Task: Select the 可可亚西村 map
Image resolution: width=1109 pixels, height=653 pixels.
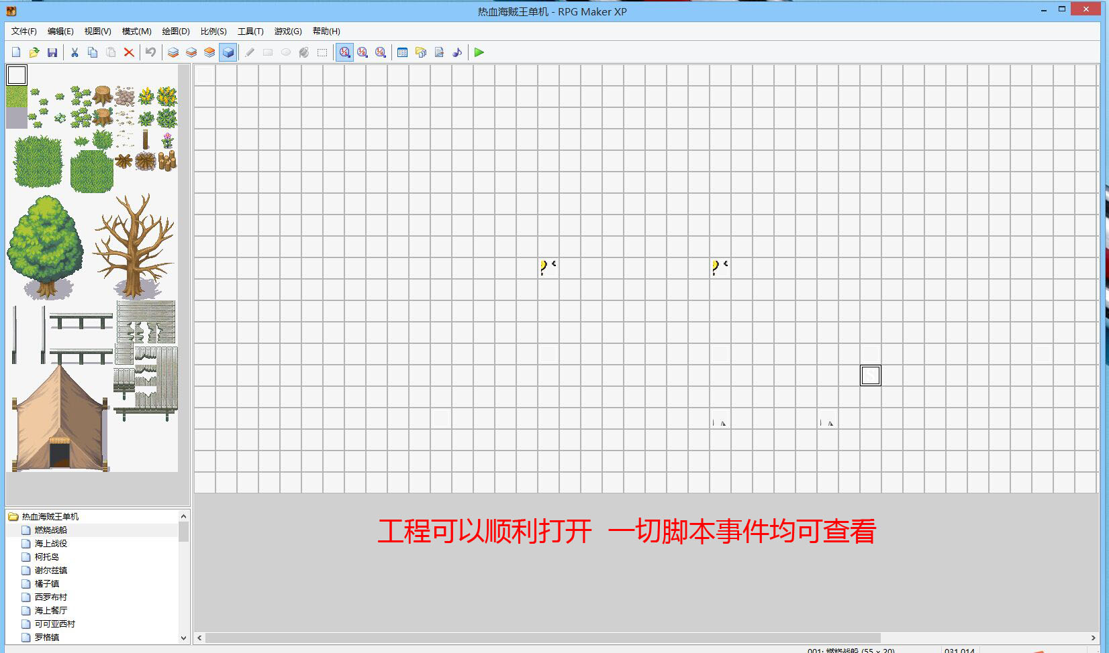Action: [55, 624]
